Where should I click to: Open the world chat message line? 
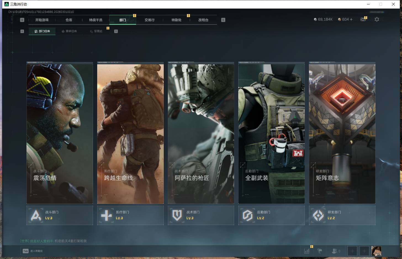point(54,241)
